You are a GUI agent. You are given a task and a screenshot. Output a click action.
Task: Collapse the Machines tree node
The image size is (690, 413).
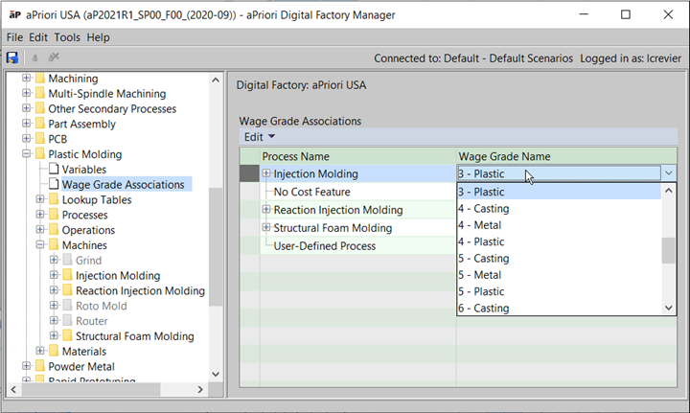point(40,244)
